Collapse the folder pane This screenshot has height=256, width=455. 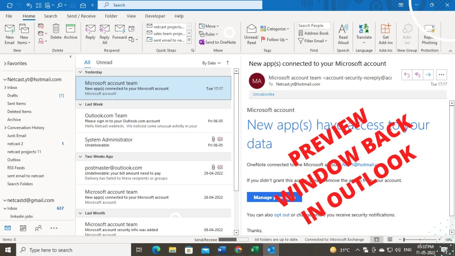pos(70,57)
